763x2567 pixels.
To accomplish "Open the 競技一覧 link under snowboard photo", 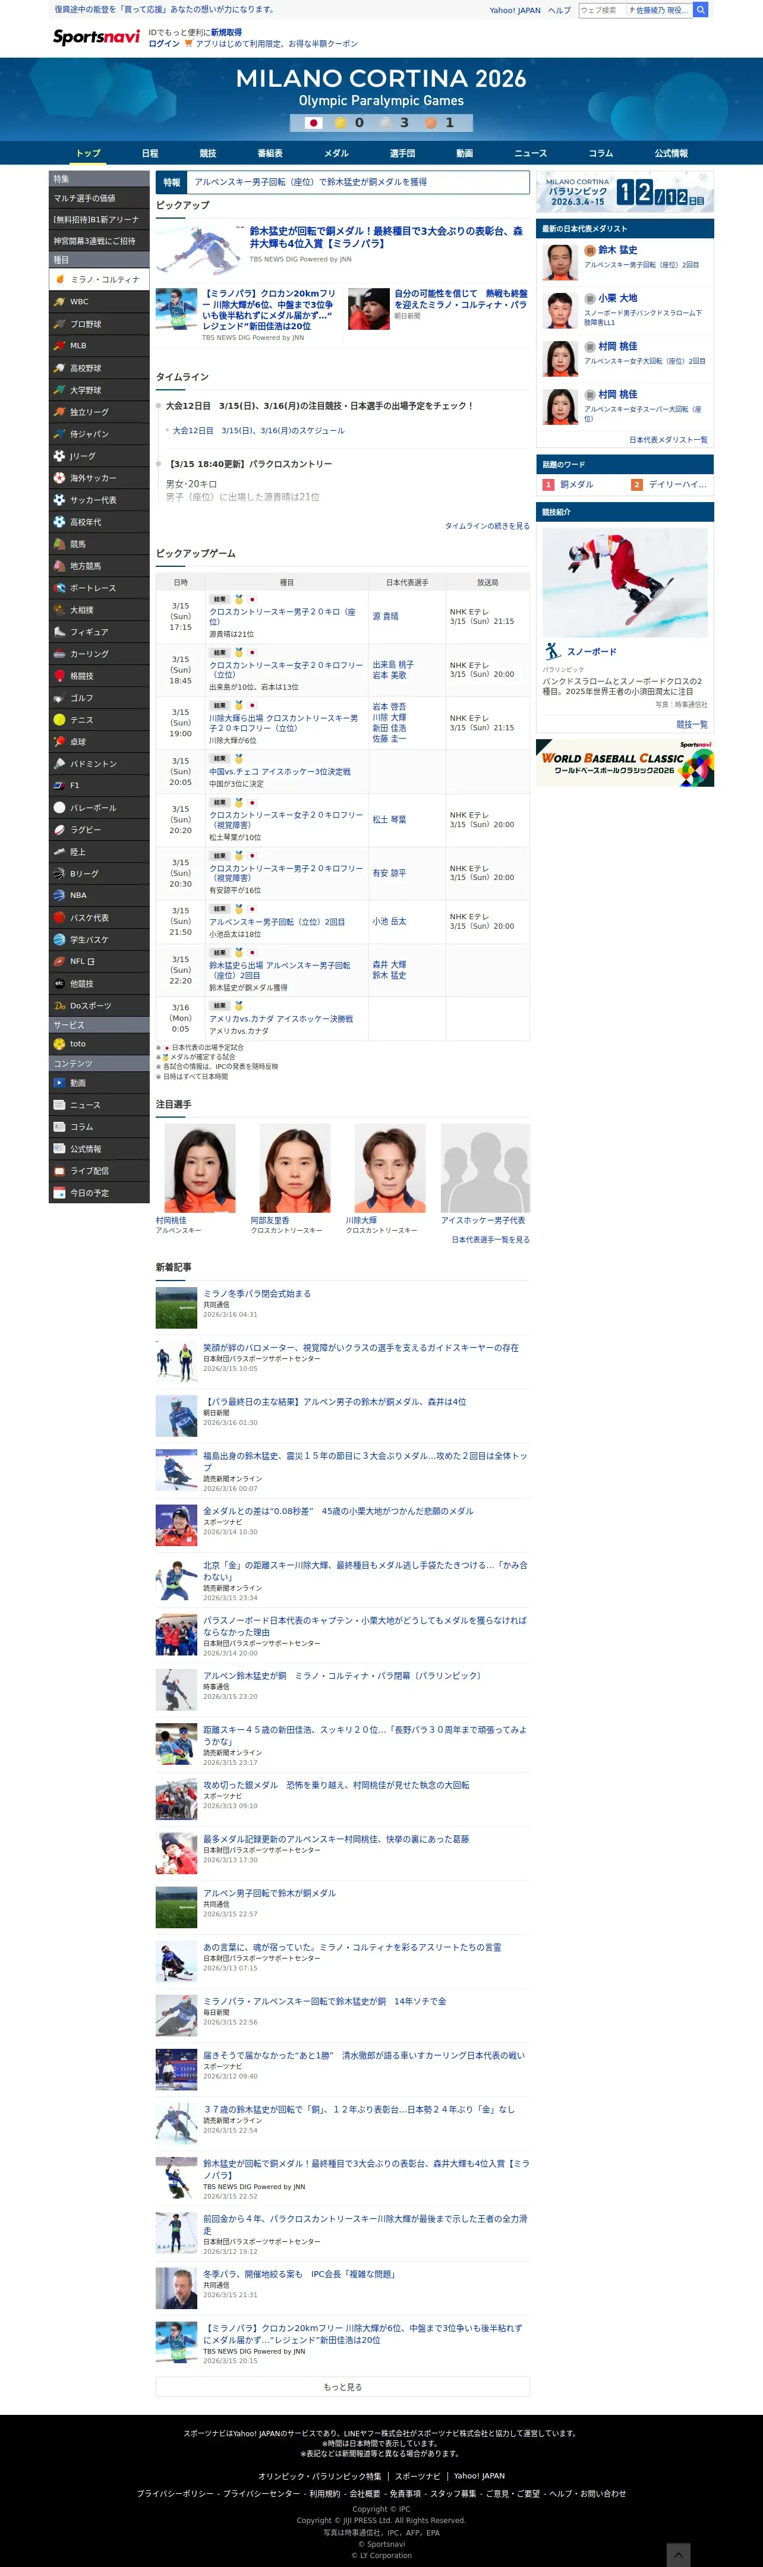I will point(691,724).
